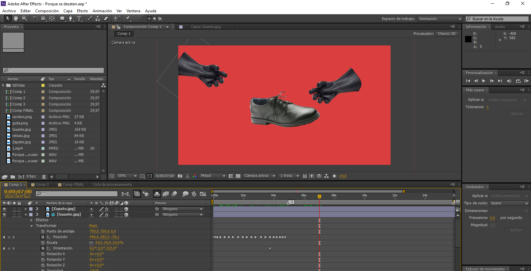Click the snapshot camera icon in viewer
This screenshot has width=531, height=271.
pos(180,176)
